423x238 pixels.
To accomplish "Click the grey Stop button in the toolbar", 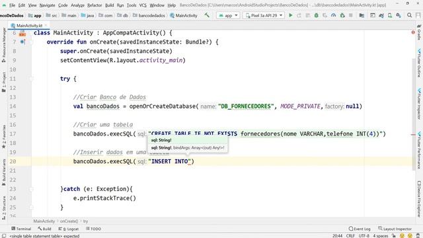I will tap(351, 15).
